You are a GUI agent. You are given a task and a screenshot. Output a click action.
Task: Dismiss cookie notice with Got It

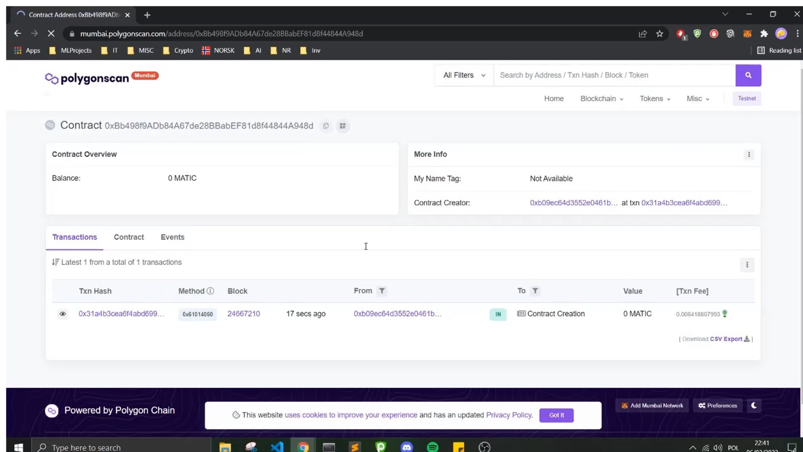[x=556, y=415]
